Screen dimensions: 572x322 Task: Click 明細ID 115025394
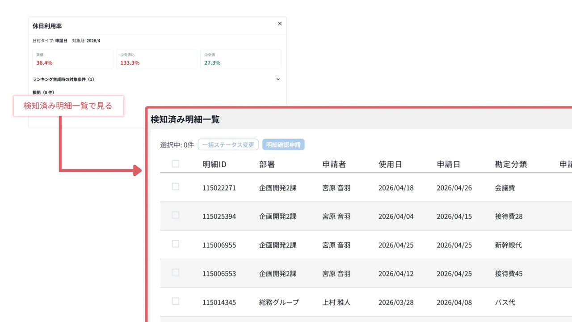pyautogui.click(x=219, y=216)
